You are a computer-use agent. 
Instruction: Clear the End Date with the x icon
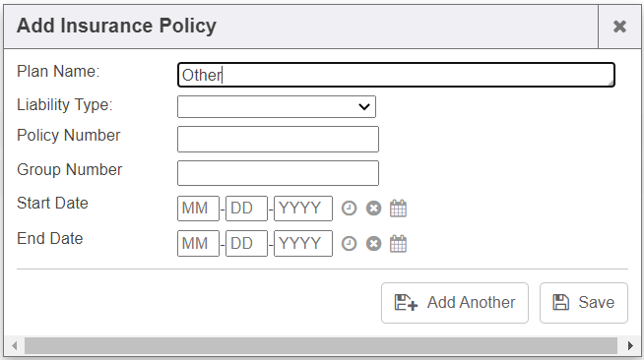(x=374, y=244)
